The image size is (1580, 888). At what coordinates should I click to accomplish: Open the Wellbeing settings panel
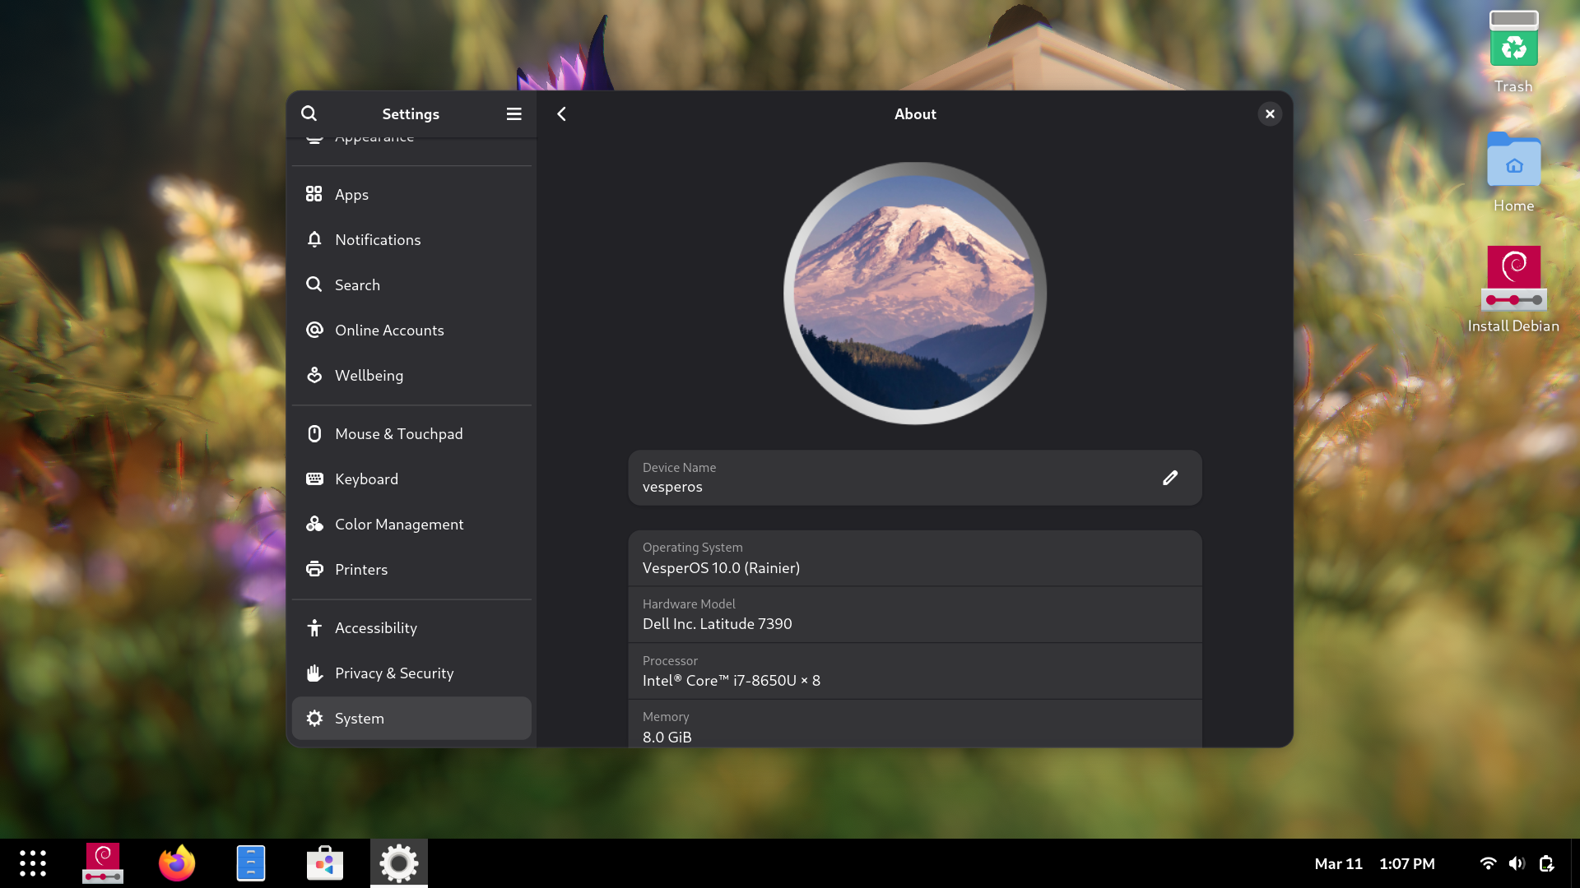pyautogui.click(x=411, y=375)
